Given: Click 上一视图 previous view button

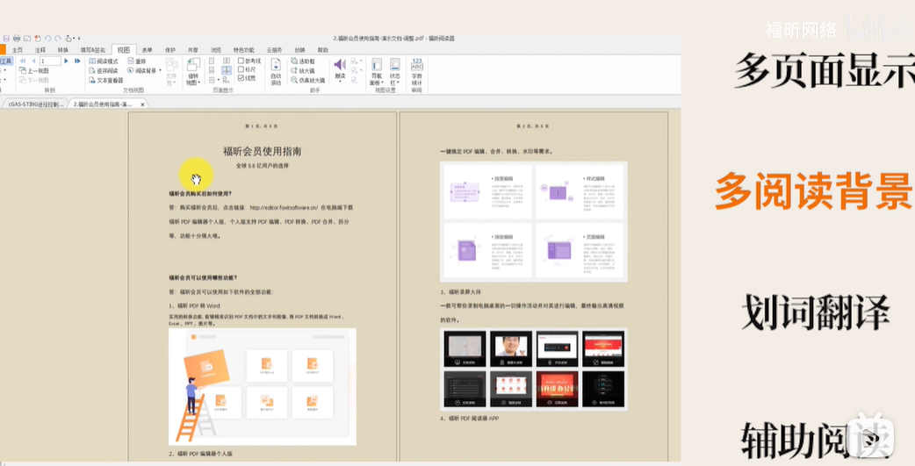Looking at the screenshot, I should [34, 70].
